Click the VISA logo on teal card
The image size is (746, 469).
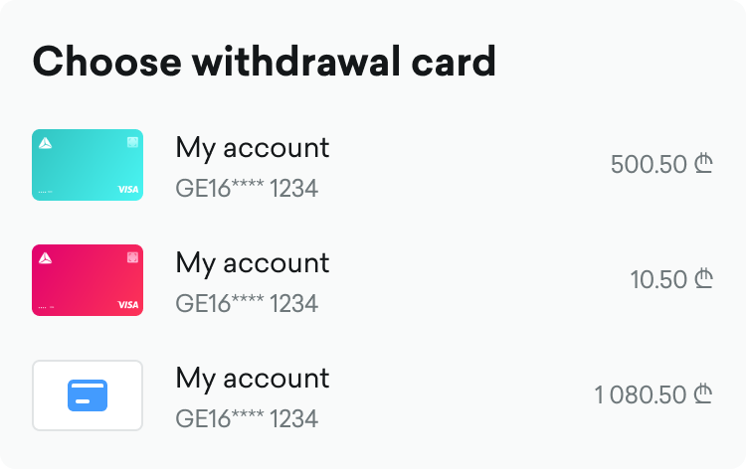point(128,189)
